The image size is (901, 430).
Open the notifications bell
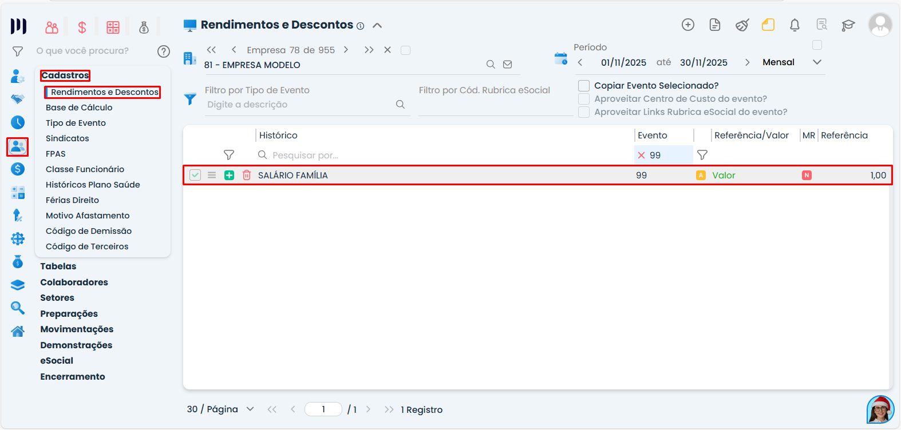coord(795,25)
